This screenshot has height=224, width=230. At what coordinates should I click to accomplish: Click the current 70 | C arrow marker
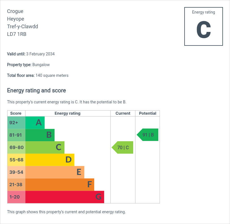pos(123,147)
